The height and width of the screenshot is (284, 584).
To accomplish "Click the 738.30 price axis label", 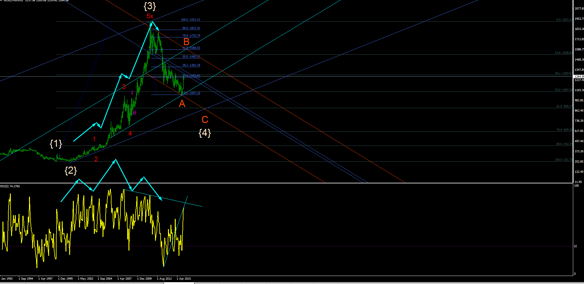I will 579,121.
